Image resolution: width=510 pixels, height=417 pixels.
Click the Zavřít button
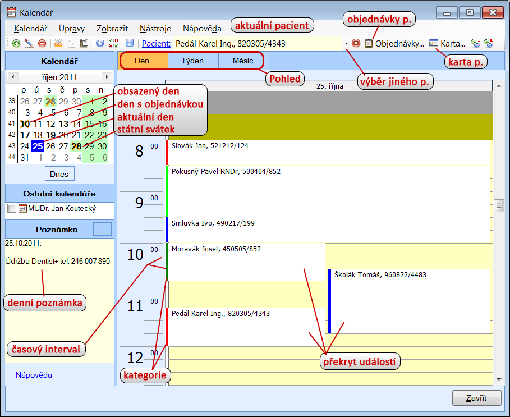coord(476,398)
